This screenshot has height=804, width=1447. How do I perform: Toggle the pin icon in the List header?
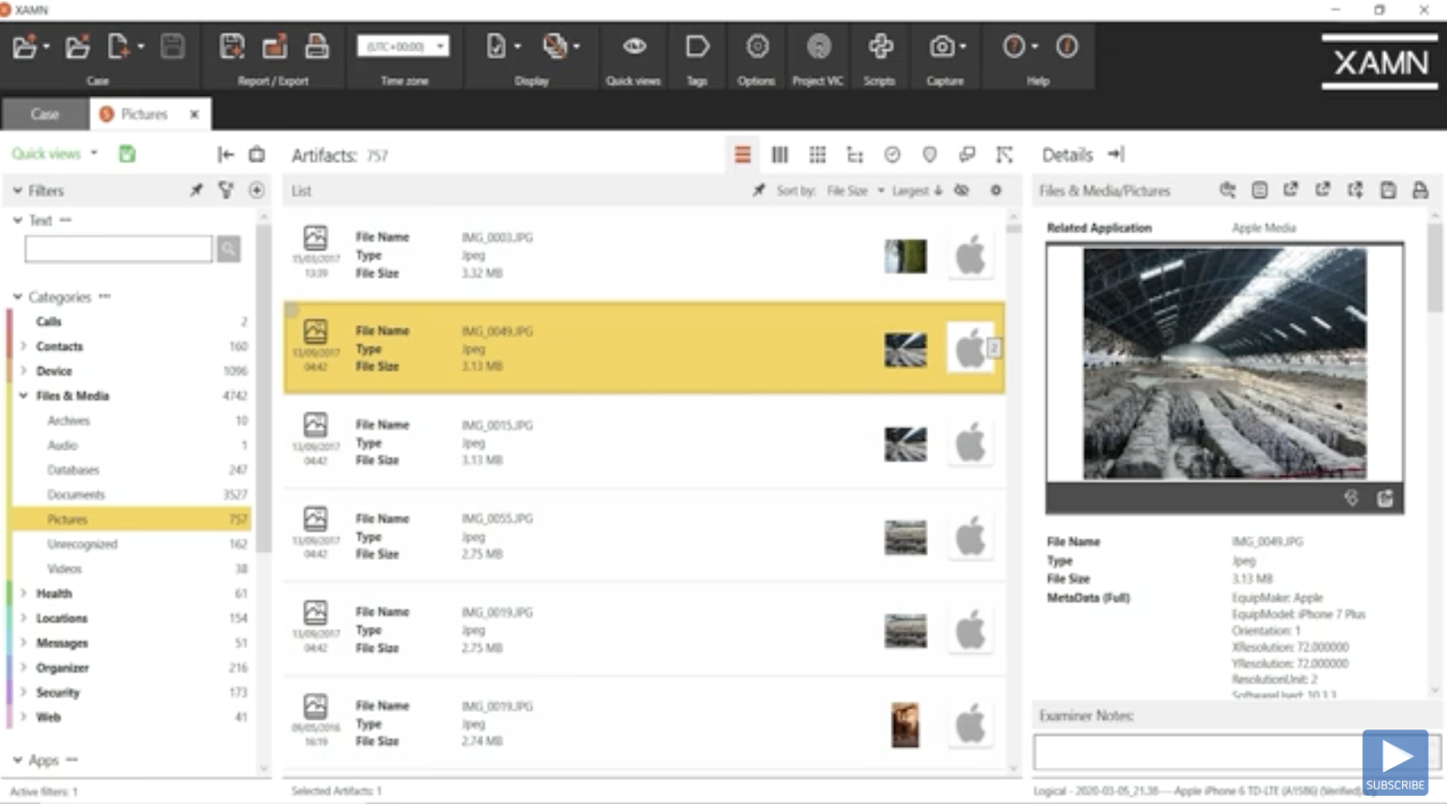coord(758,190)
